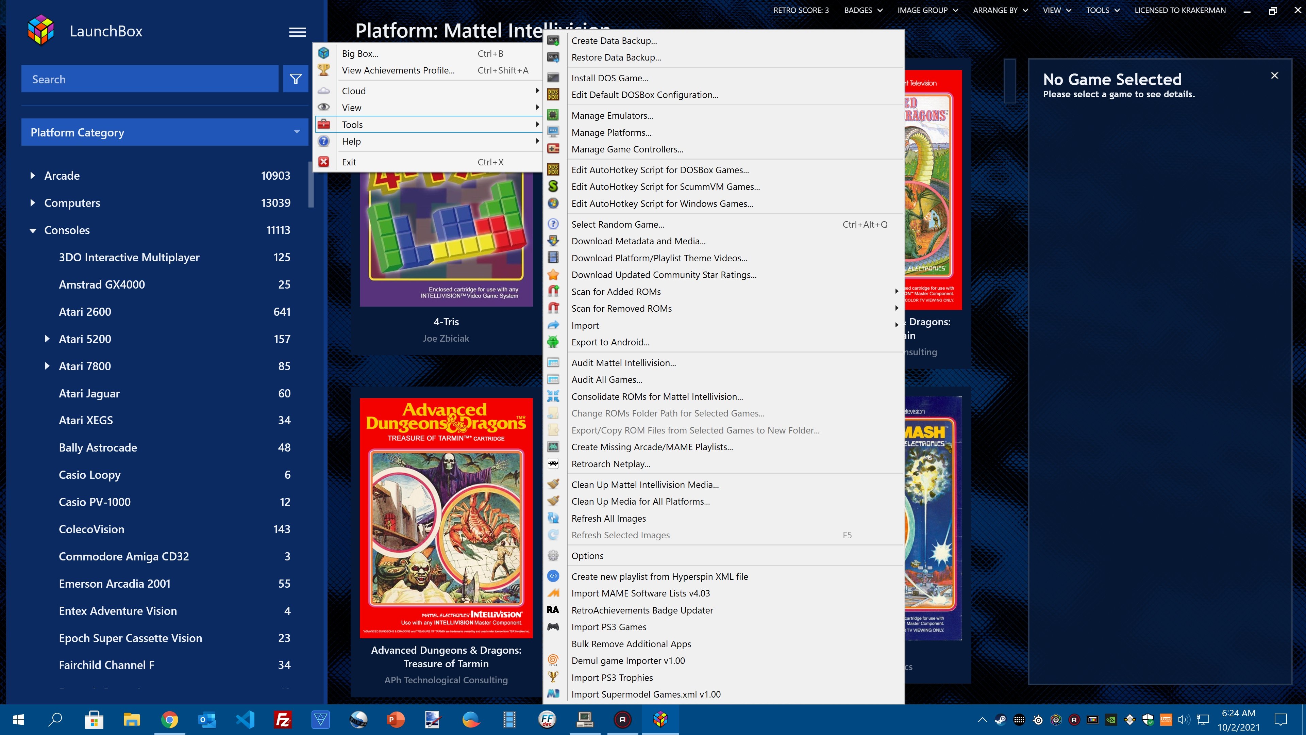Open the Tools dropdown in top bar
This screenshot has width=1306, height=735.
coord(1102,10)
